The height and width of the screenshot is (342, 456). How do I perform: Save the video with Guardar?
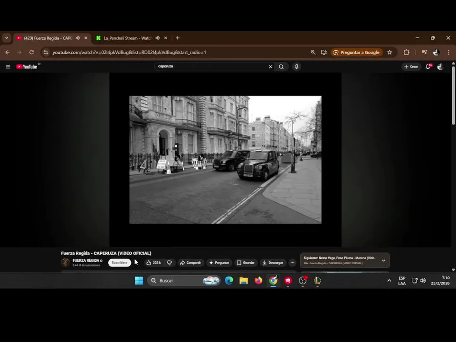246,263
